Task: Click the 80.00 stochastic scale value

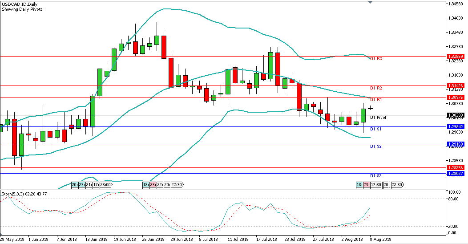Action: [454, 199]
